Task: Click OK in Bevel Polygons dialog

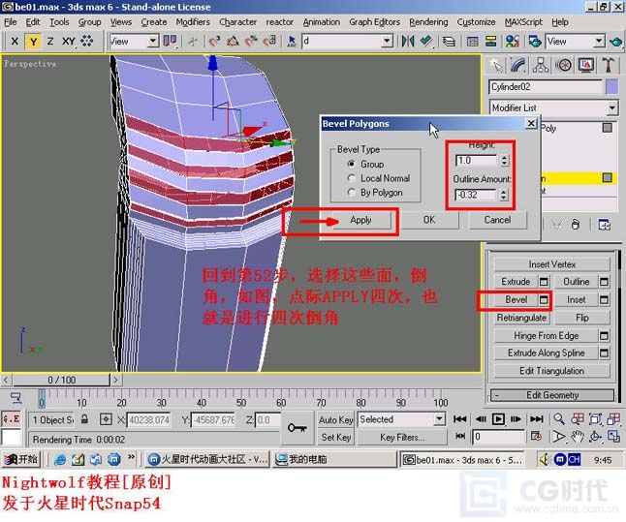Action: pos(429,220)
